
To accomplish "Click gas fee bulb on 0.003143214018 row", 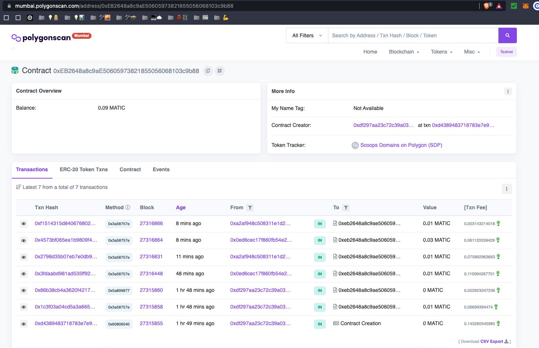I will [498, 223].
